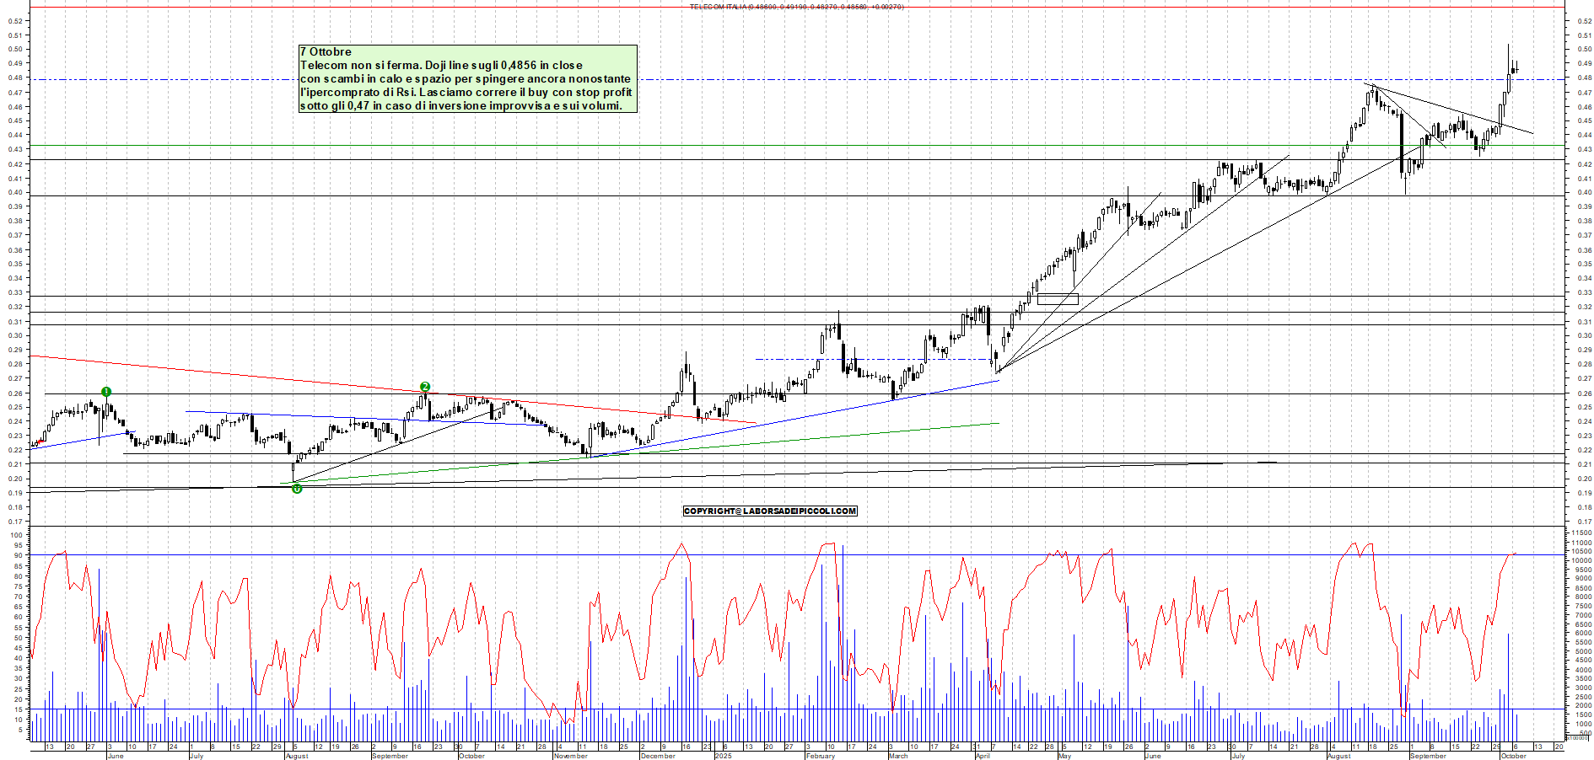
Task: Click the green circle marker numbered 1
Action: 106,392
